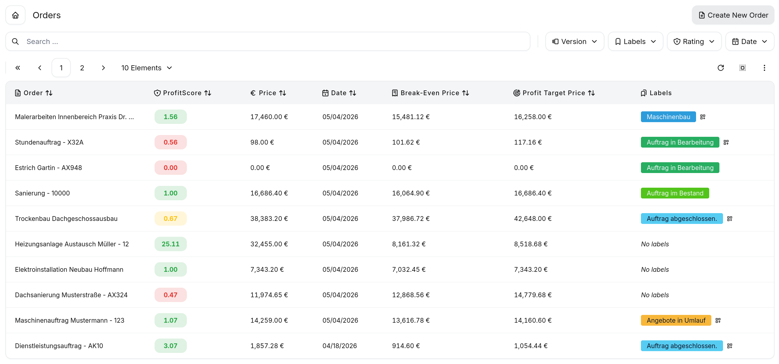
Task: Open the Stundenauftrag - X32A order
Action: 49,142
